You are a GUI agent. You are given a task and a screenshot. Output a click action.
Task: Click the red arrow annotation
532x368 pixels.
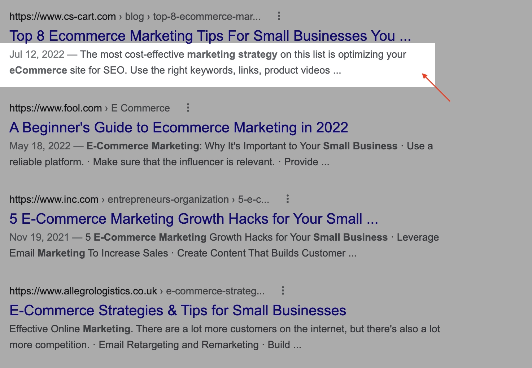point(436,87)
